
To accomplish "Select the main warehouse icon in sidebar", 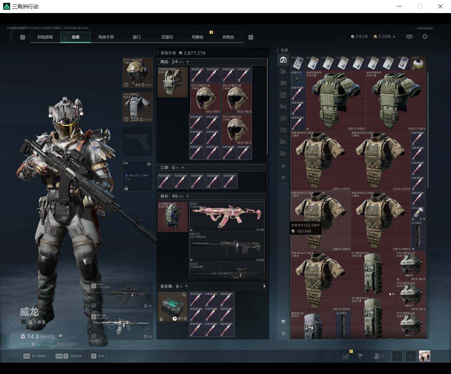I will click(283, 60).
